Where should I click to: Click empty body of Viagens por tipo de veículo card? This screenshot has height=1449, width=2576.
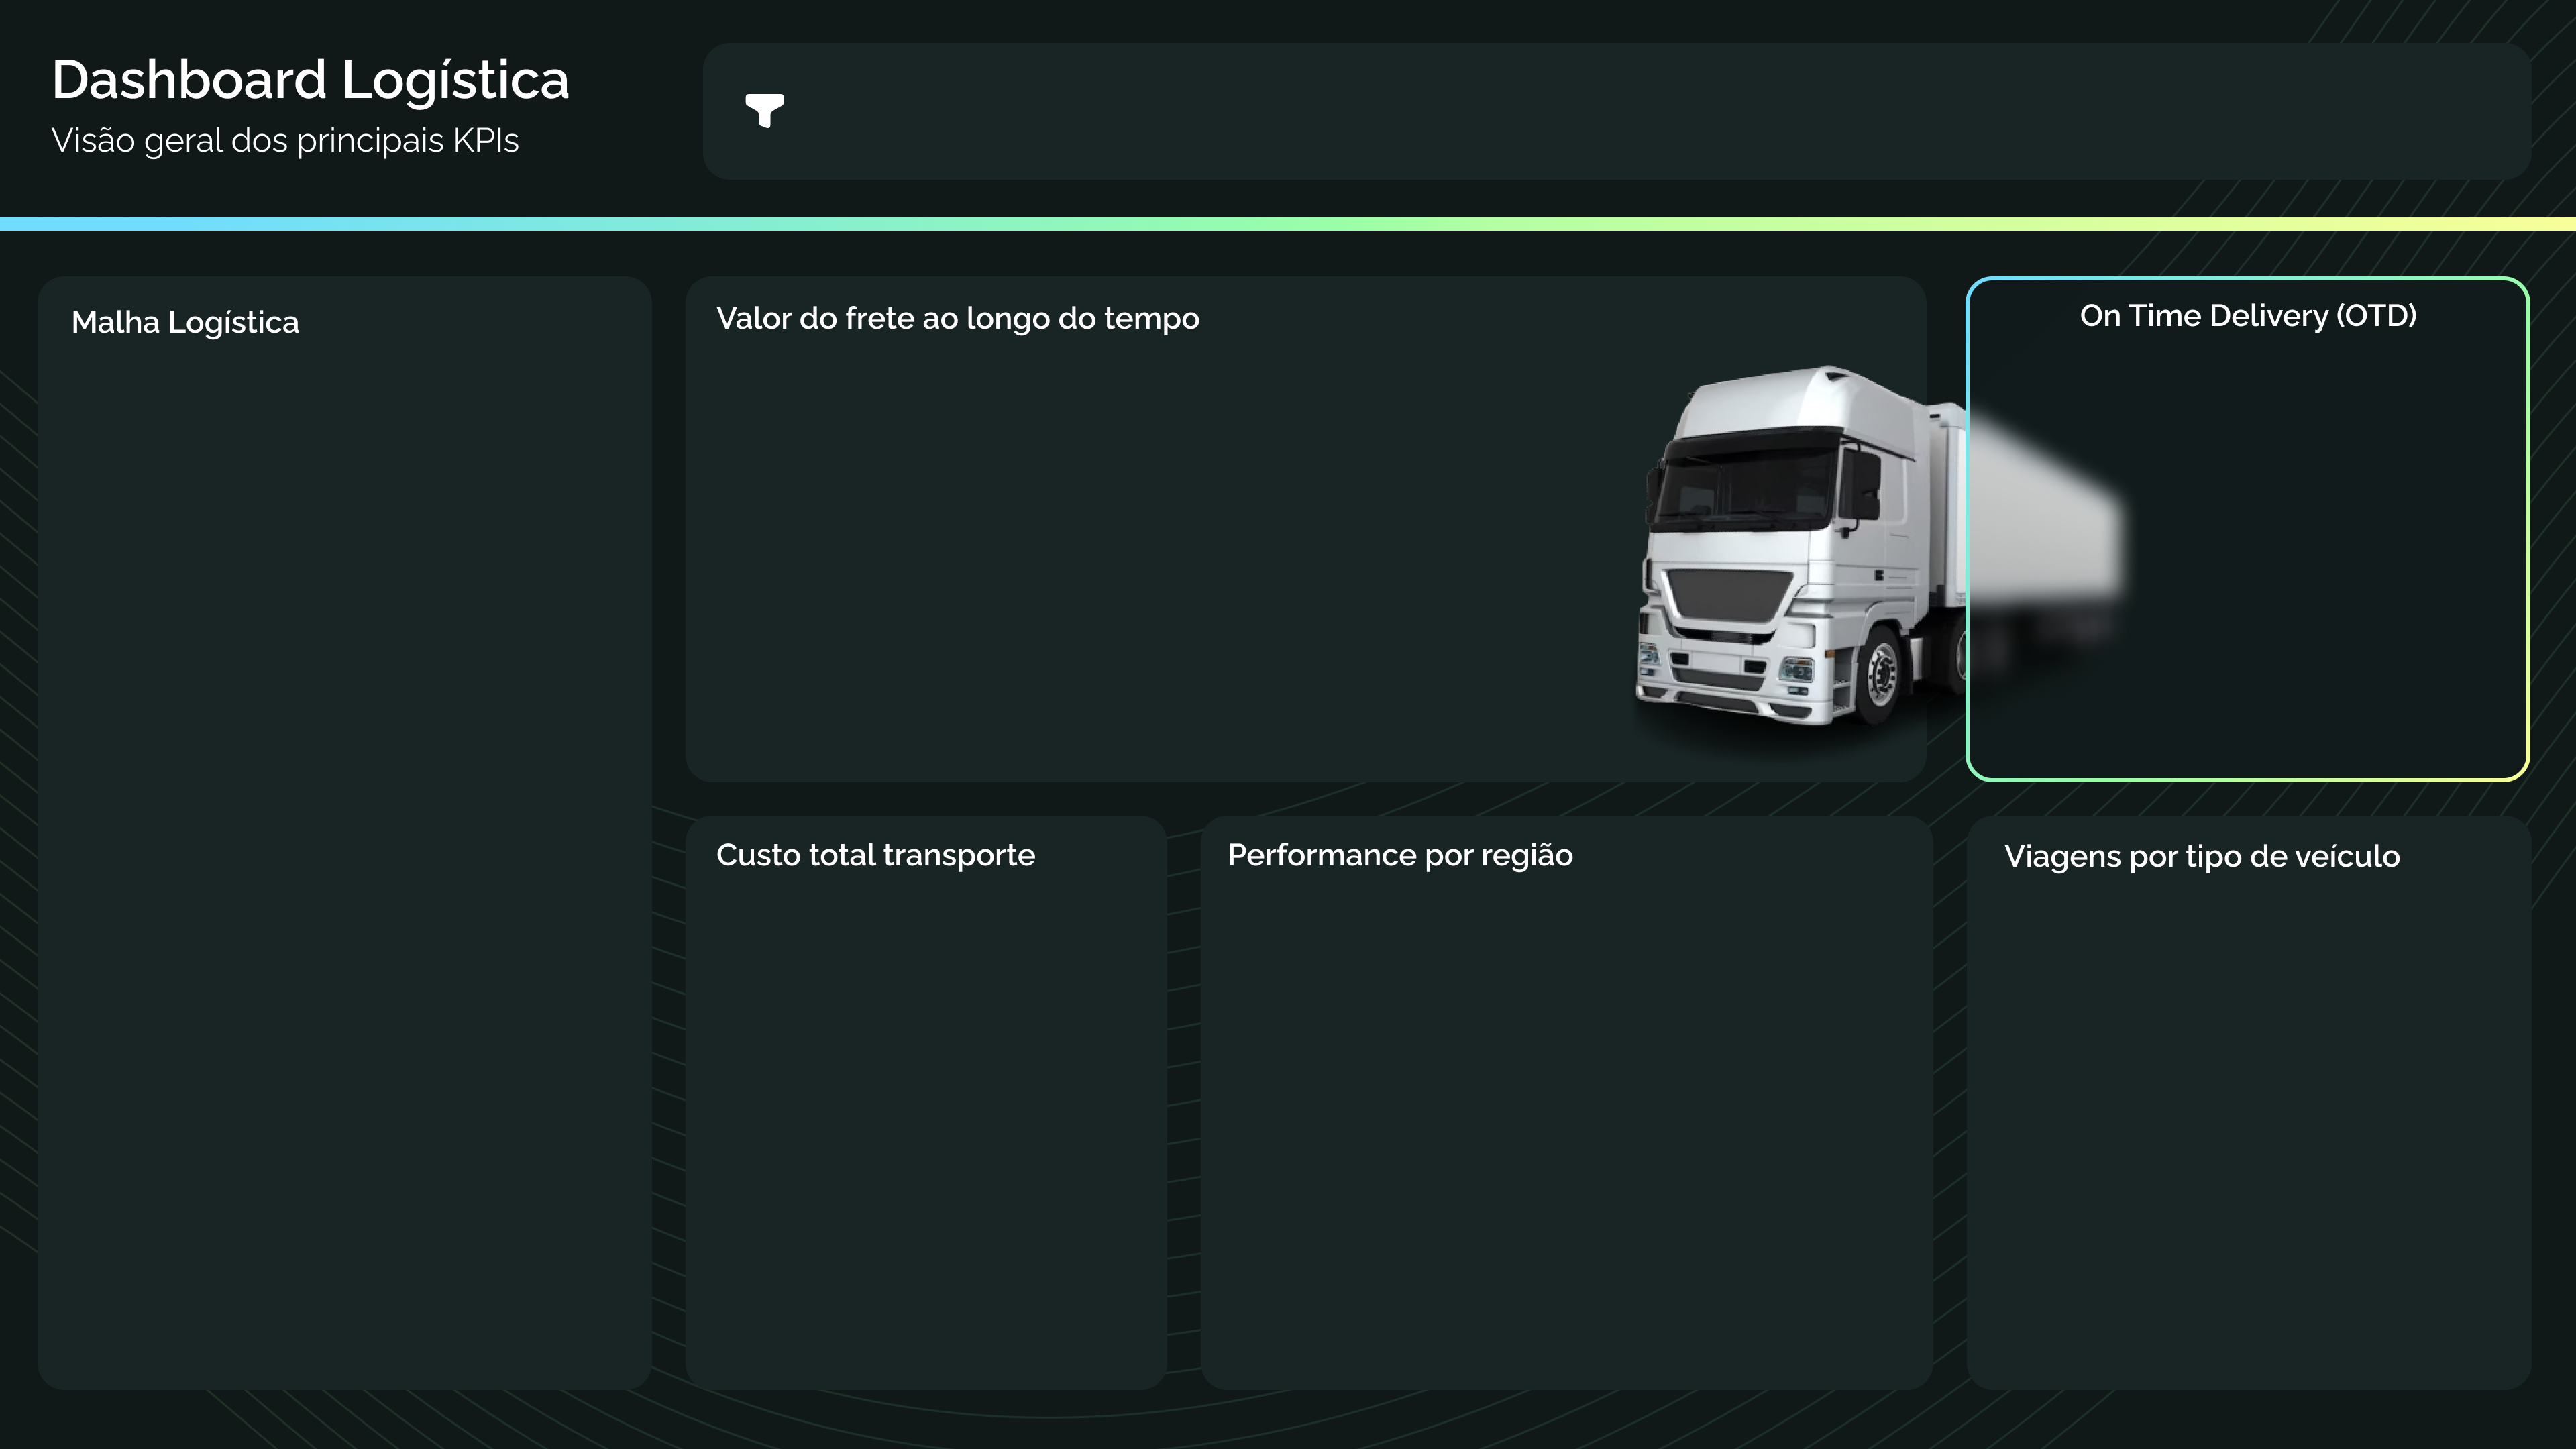(x=2248, y=1120)
